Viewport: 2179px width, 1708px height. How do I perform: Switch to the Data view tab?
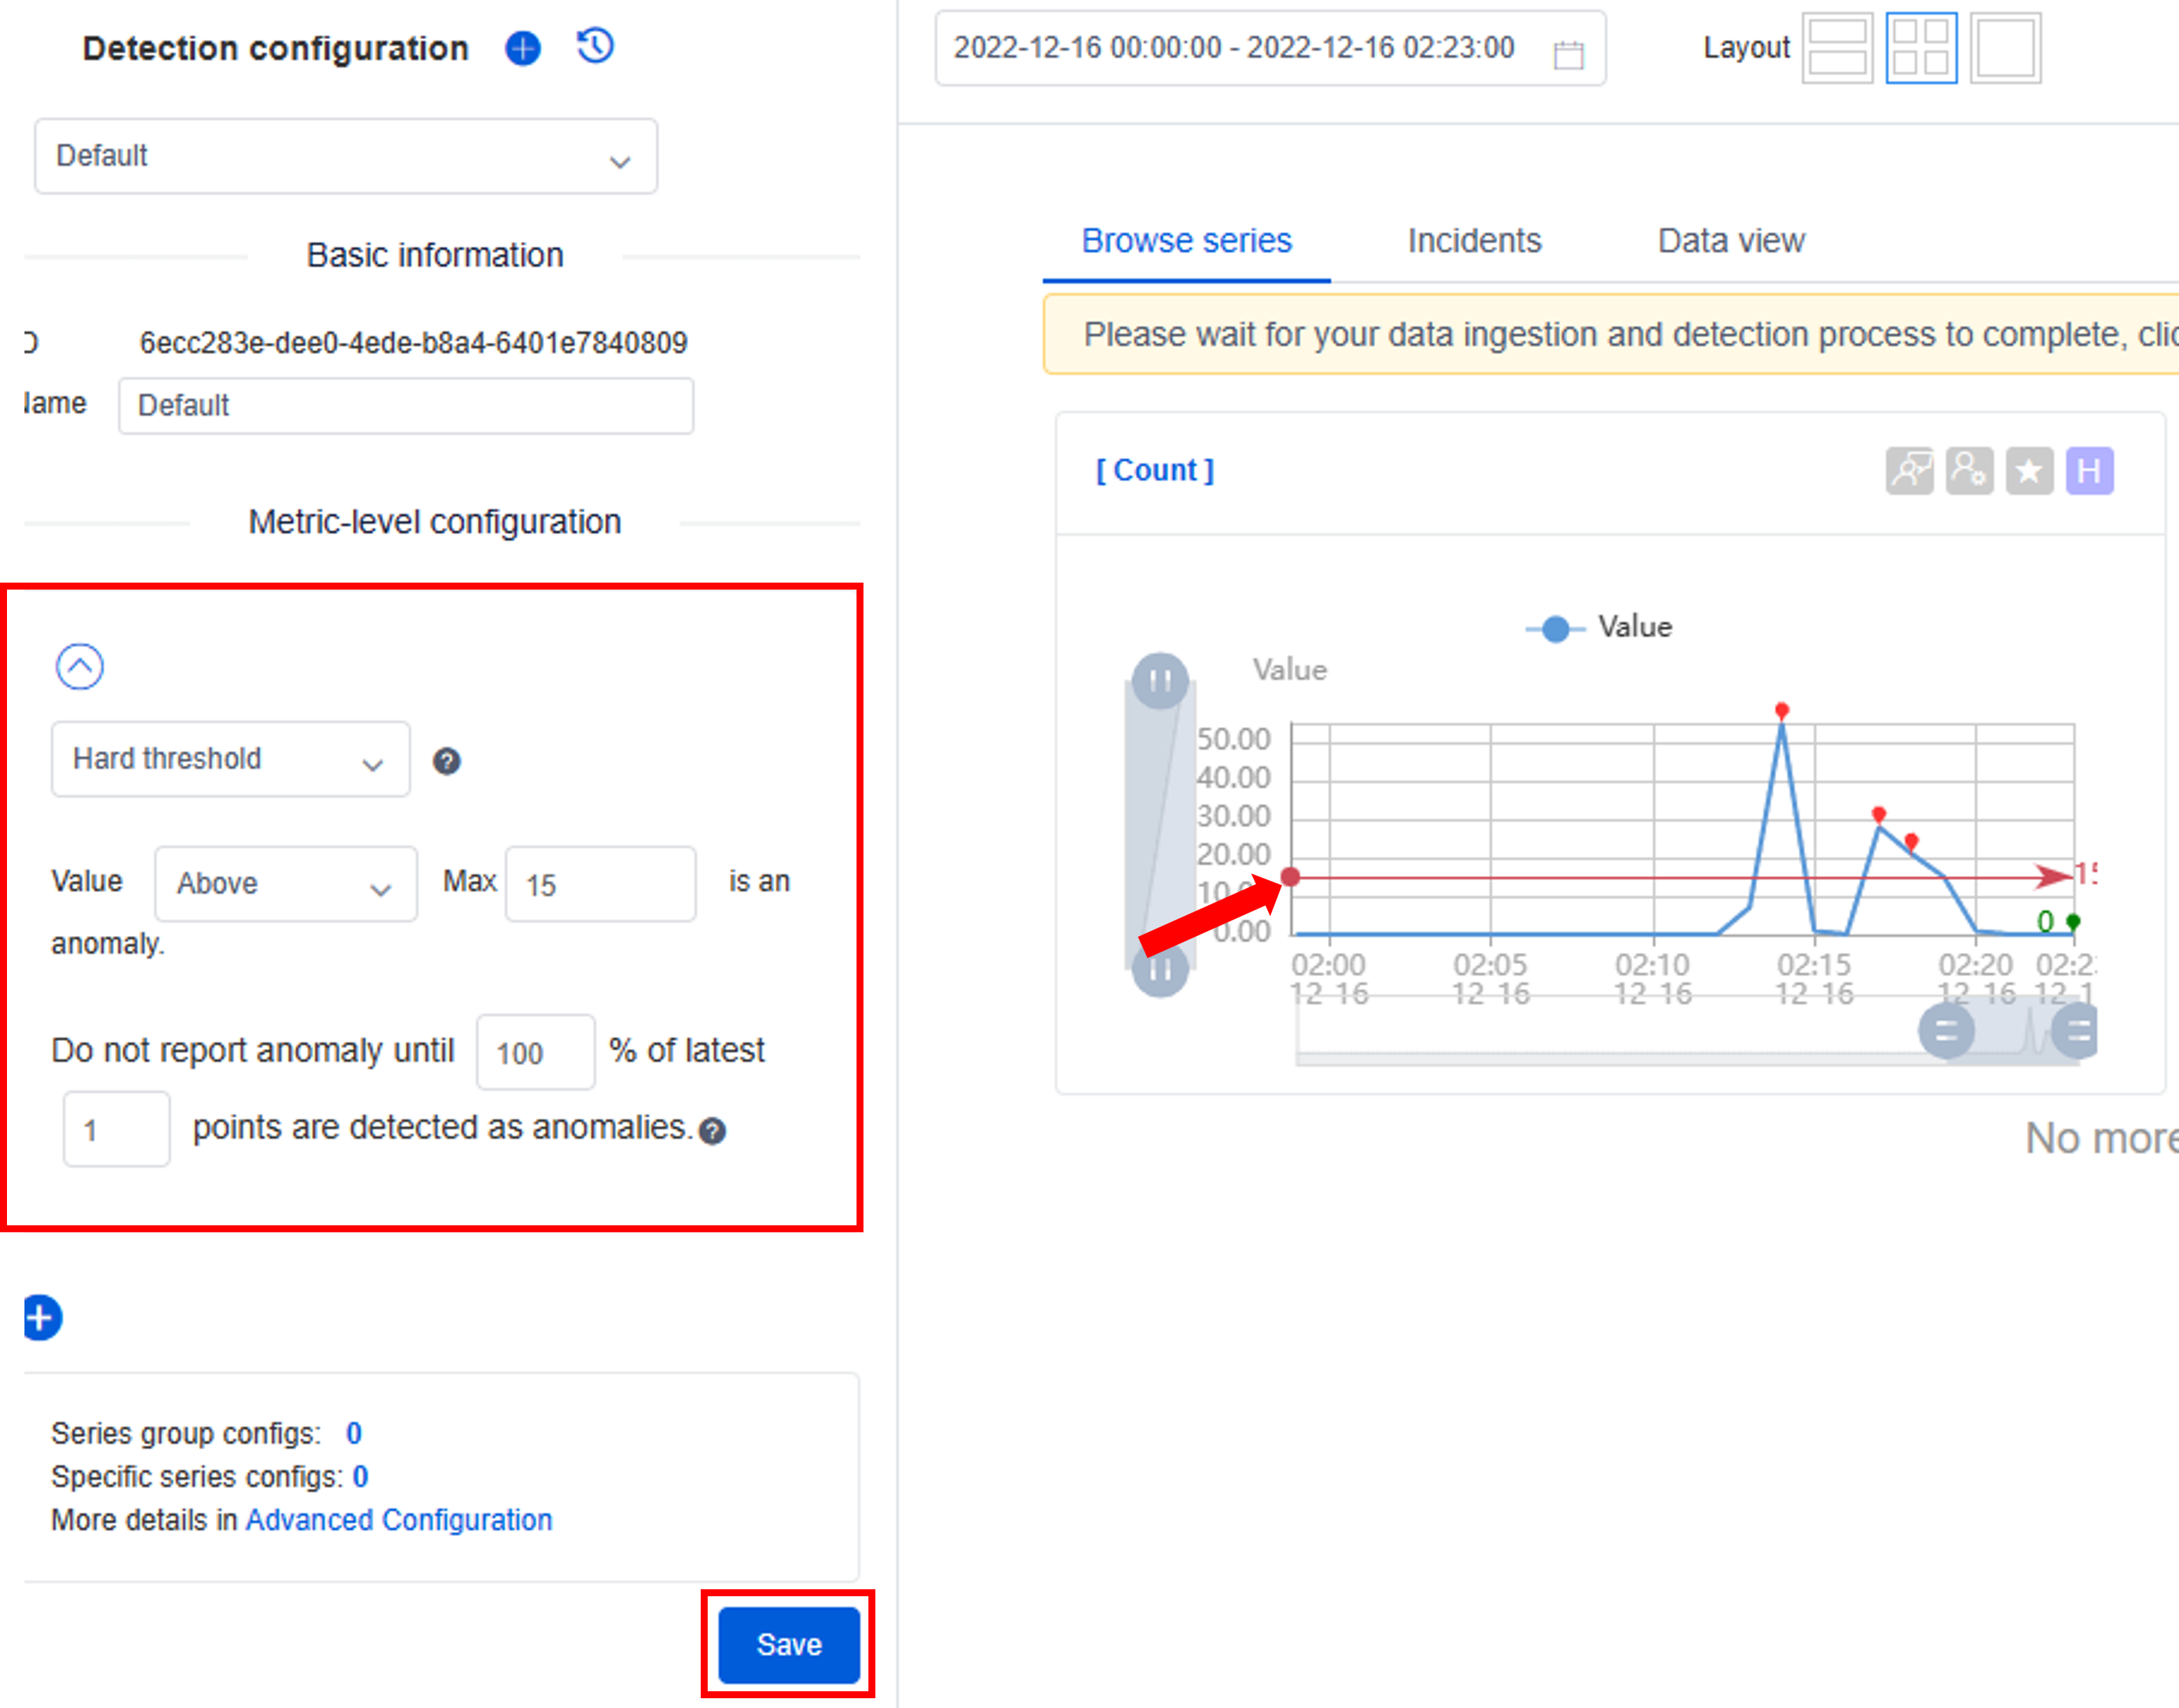[x=1731, y=241]
